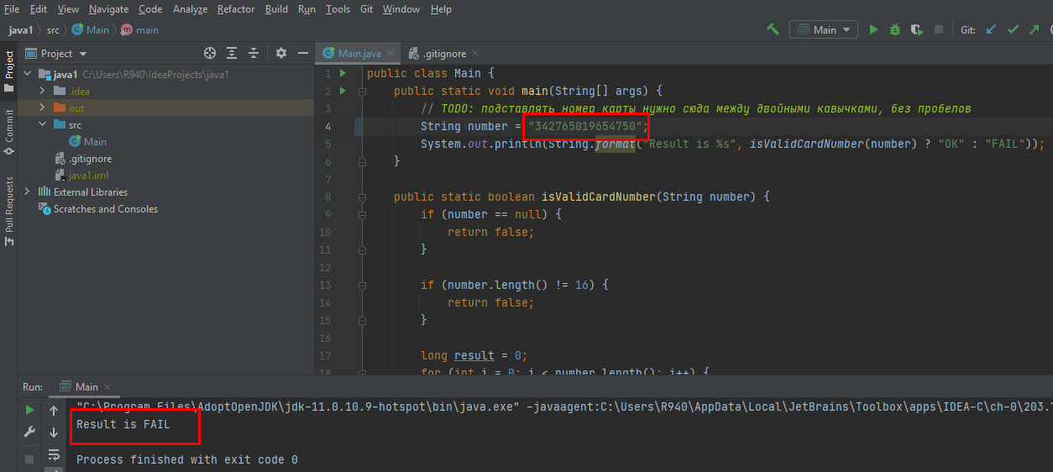Stop process in the Run panel

click(x=29, y=459)
